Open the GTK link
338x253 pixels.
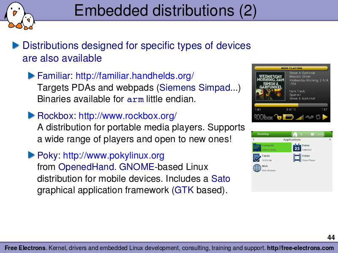(x=184, y=190)
